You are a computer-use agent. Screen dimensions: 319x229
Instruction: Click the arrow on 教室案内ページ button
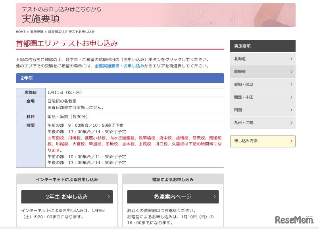click(215, 197)
